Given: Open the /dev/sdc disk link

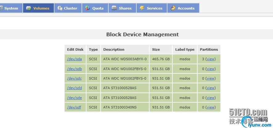Looking at the screenshot, I should pyautogui.click(x=74, y=78).
